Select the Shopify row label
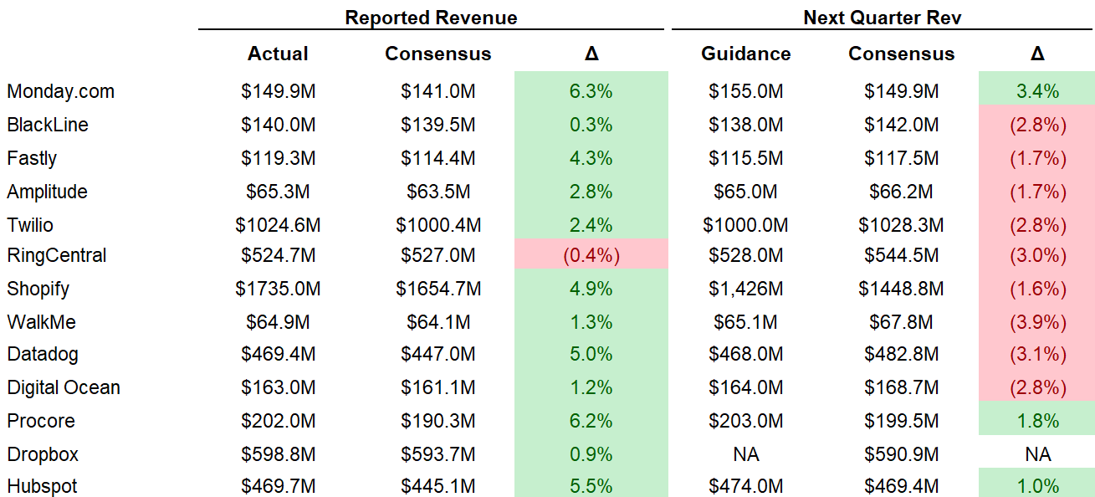Screen dimensions: 1095x497 tap(38, 289)
